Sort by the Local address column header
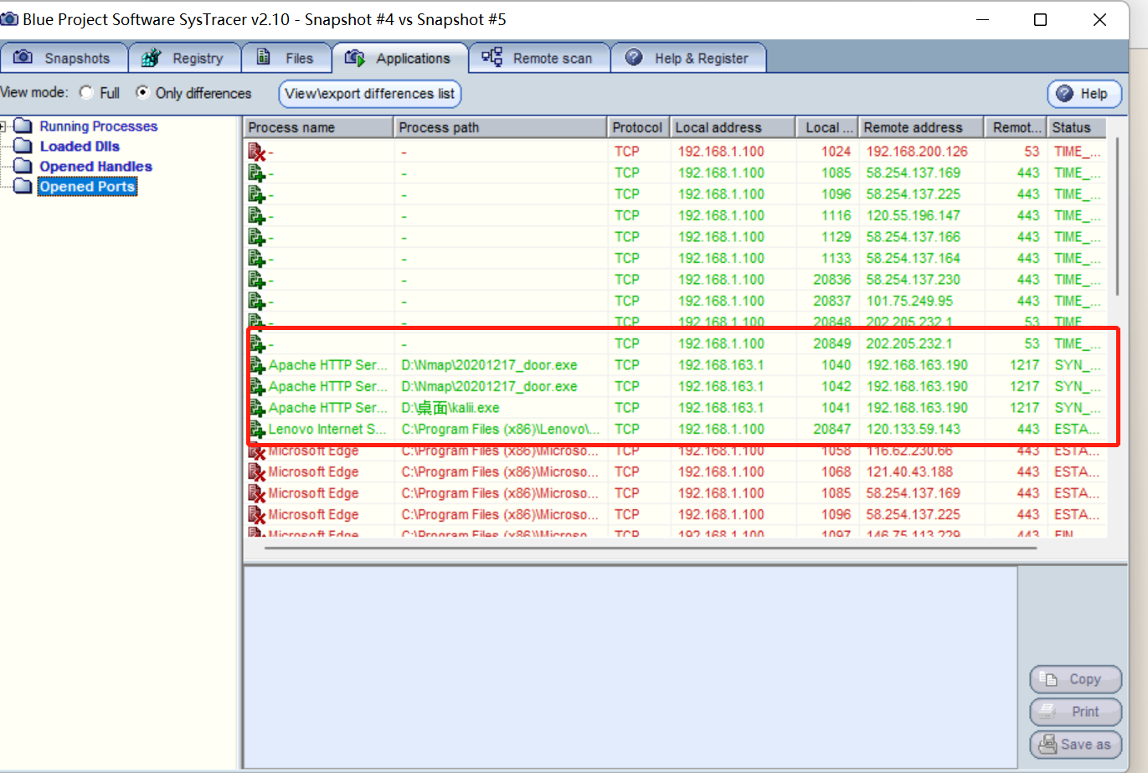Image resolution: width=1148 pixels, height=773 pixels. (733, 127)
